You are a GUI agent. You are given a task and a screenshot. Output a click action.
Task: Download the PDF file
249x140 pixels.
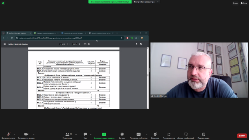point(137,44)
